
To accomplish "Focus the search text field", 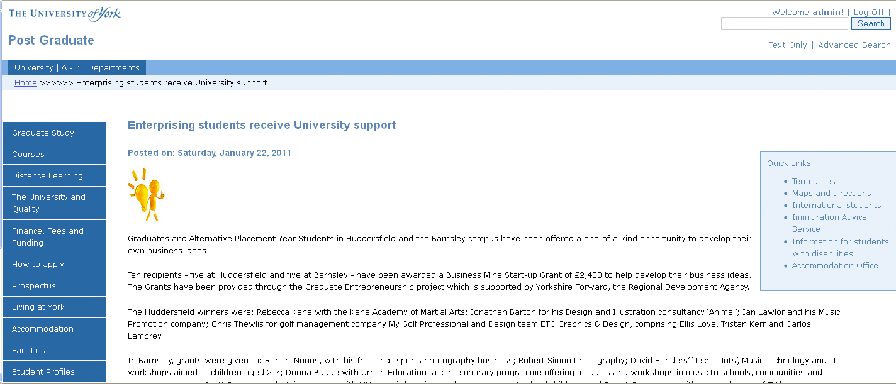I will pos(784,23).
